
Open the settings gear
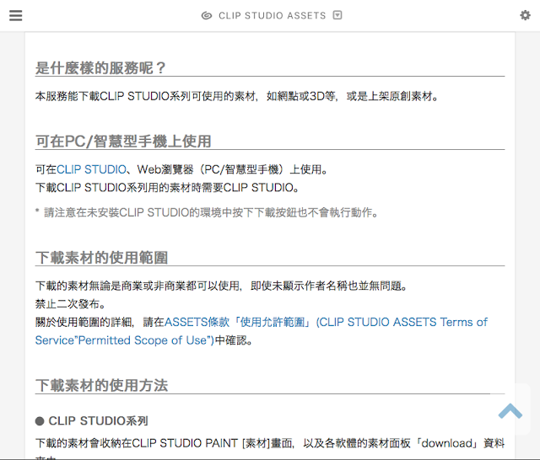[525, 15]
